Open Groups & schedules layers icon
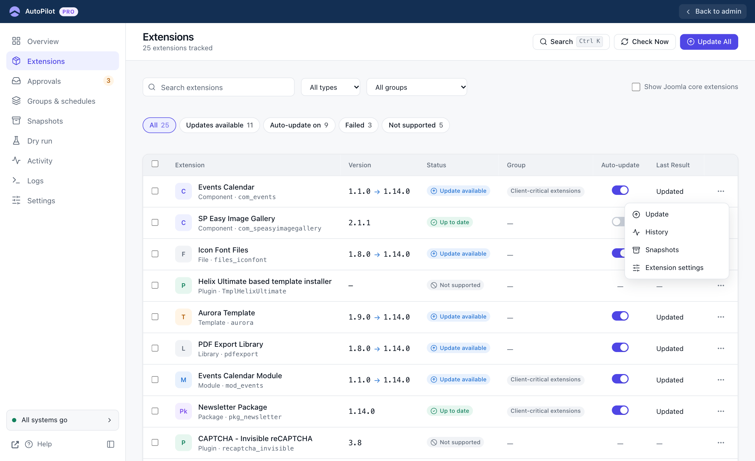 (16, 101)
